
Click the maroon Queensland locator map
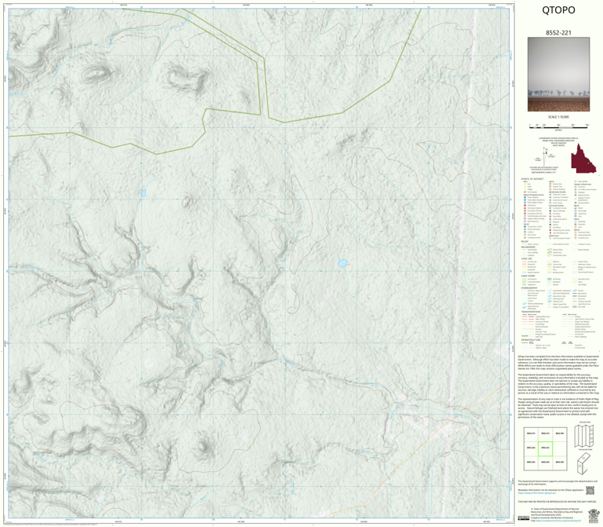583,158
